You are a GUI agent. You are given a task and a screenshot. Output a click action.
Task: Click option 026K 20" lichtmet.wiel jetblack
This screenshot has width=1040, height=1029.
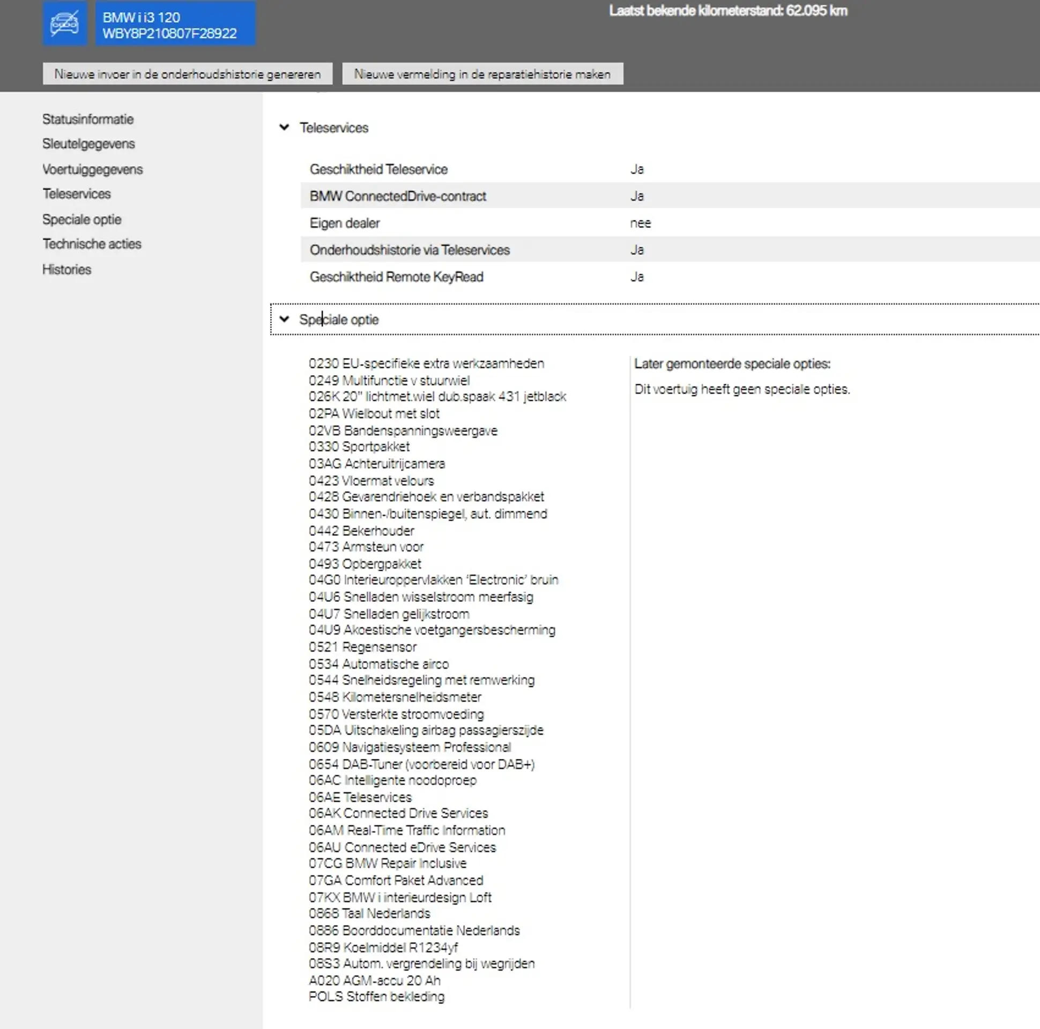pos(437,397)
